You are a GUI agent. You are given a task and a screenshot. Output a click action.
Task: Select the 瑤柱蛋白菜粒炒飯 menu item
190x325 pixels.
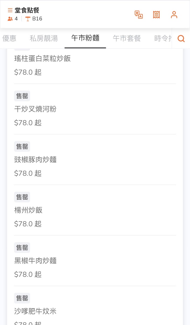pos(42,58)
